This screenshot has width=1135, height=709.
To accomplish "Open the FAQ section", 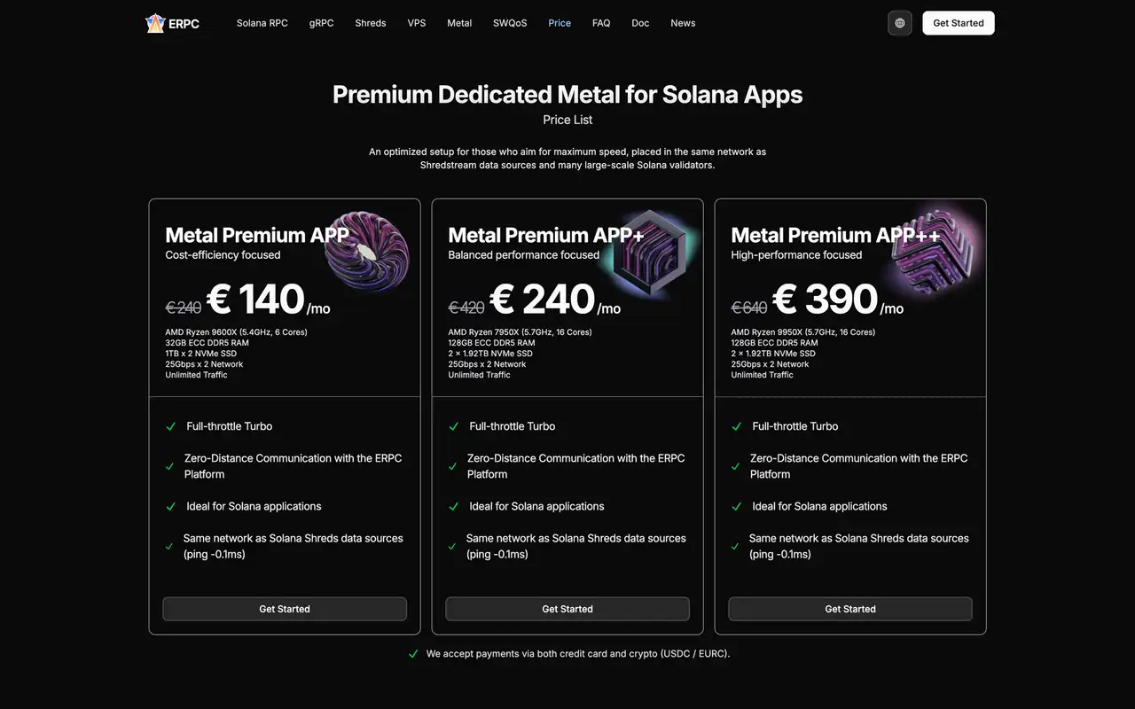I will [x=601, y=23].
